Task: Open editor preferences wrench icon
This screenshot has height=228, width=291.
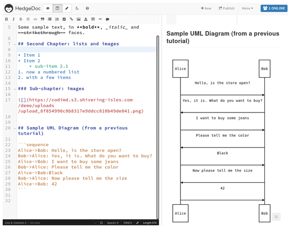Action: click(x=137, y=223)
